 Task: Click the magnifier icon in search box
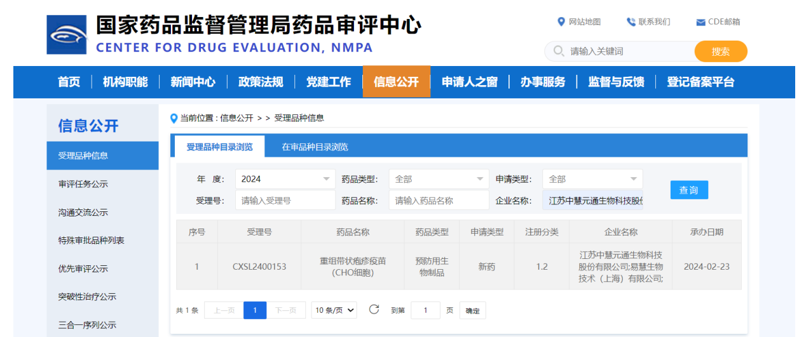[x=559, y=51]
